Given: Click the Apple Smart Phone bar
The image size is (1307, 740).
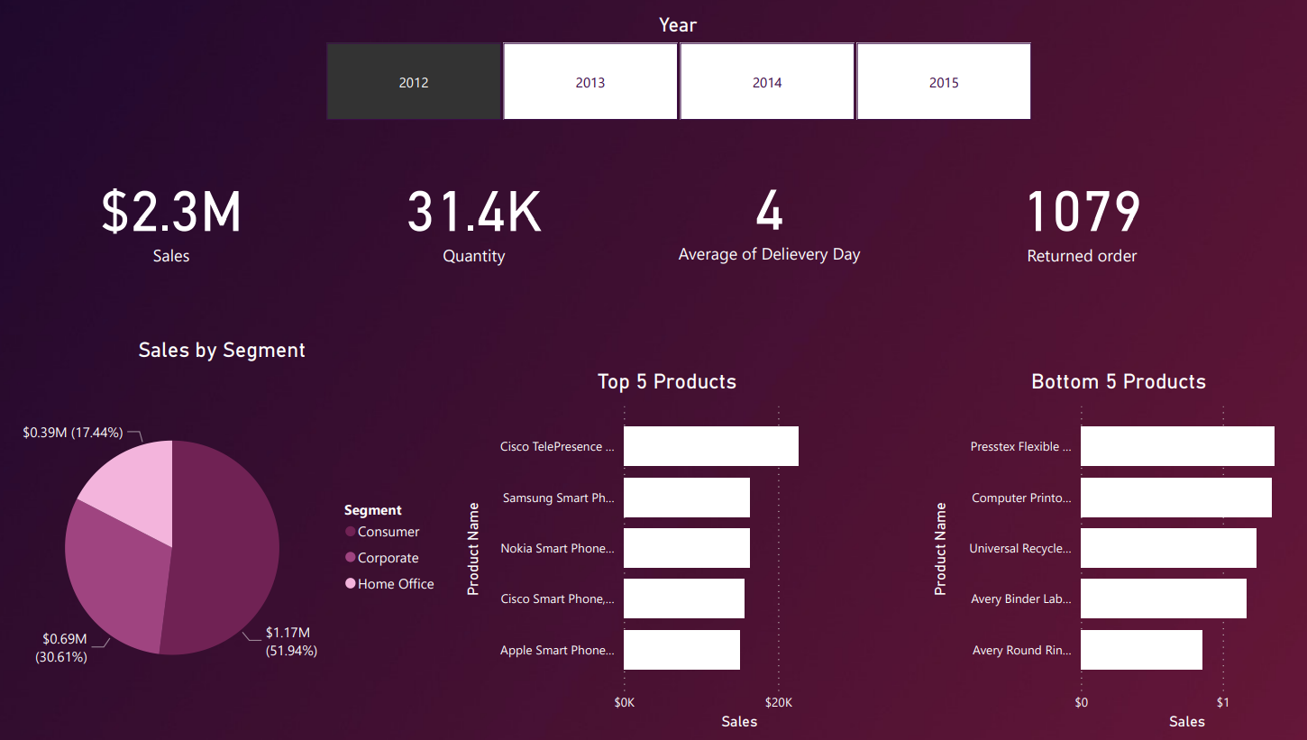Looking at the screenshot, I should [681, 650].
